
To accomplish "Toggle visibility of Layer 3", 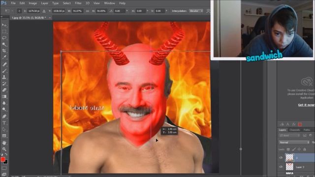I will 281,167.
